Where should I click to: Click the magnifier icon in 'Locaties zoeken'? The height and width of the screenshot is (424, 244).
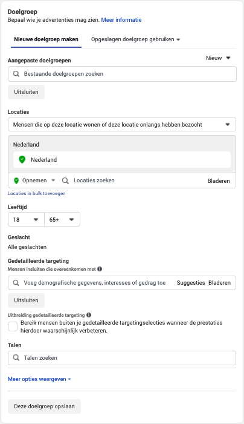coord(65,181)
